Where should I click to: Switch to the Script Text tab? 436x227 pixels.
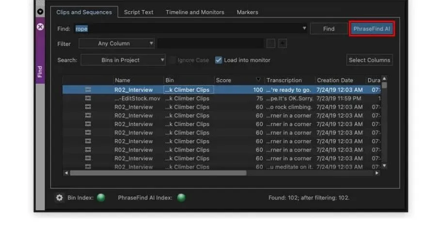139,12
